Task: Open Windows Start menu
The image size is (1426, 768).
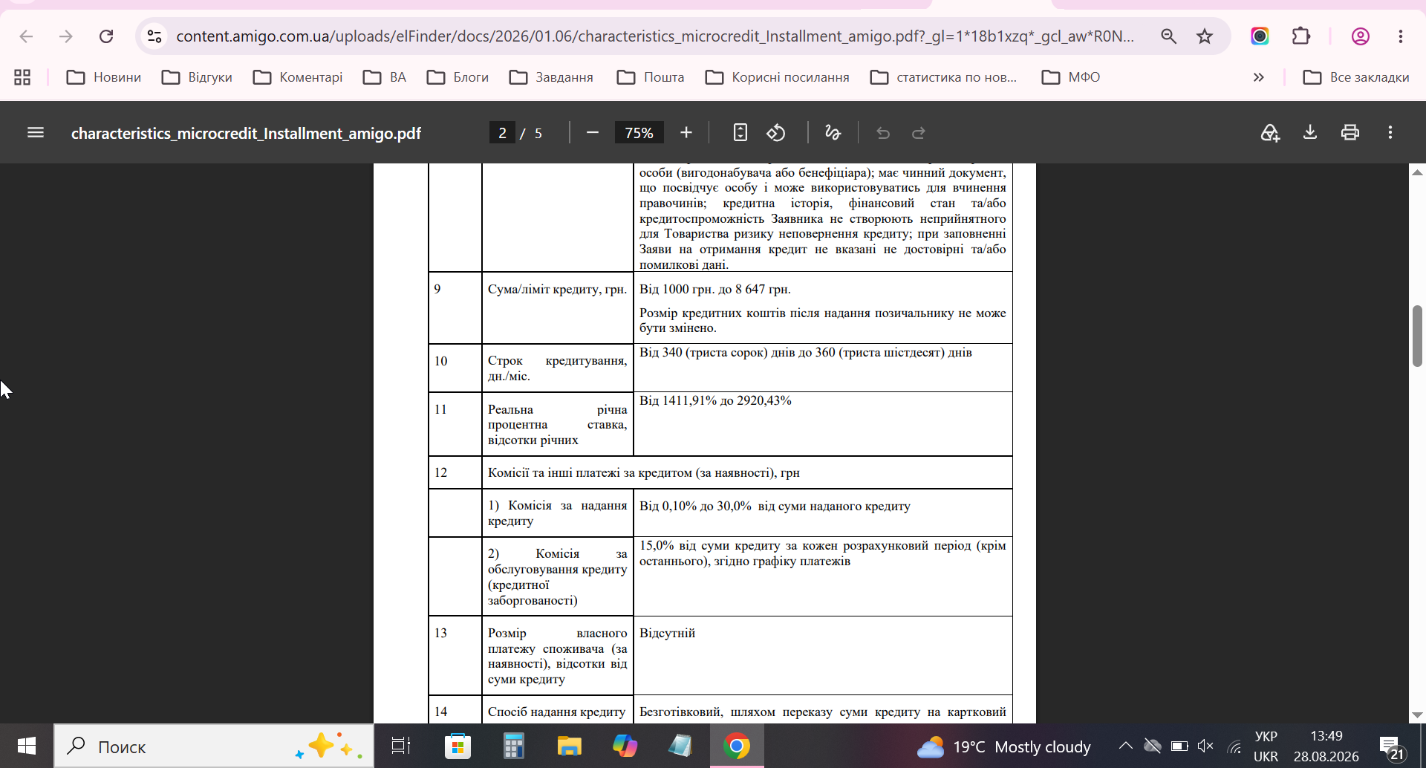Action: tap(27, 746)
